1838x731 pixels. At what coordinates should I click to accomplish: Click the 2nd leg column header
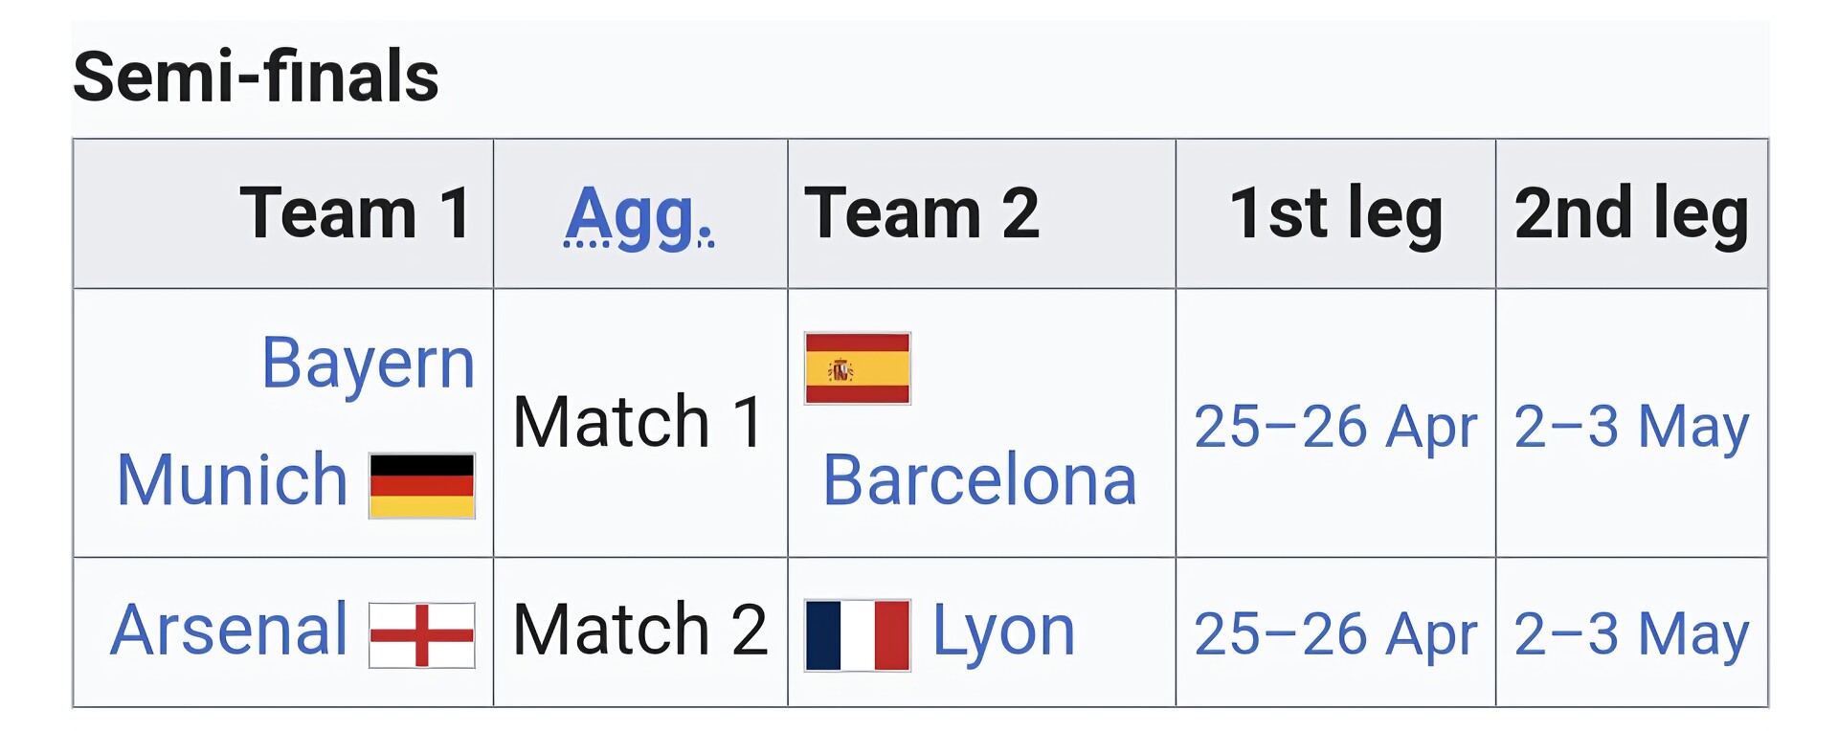(x=1631, y=213)
